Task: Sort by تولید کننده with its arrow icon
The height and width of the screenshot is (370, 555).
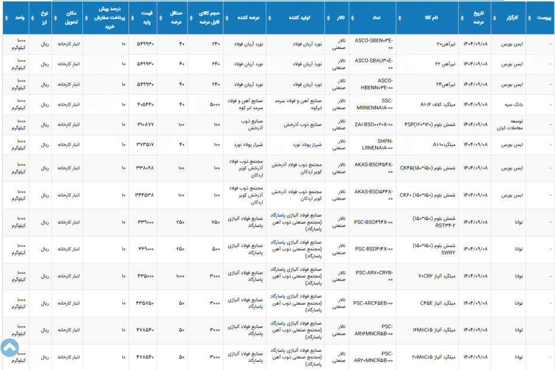Action: tap(269, 18)
